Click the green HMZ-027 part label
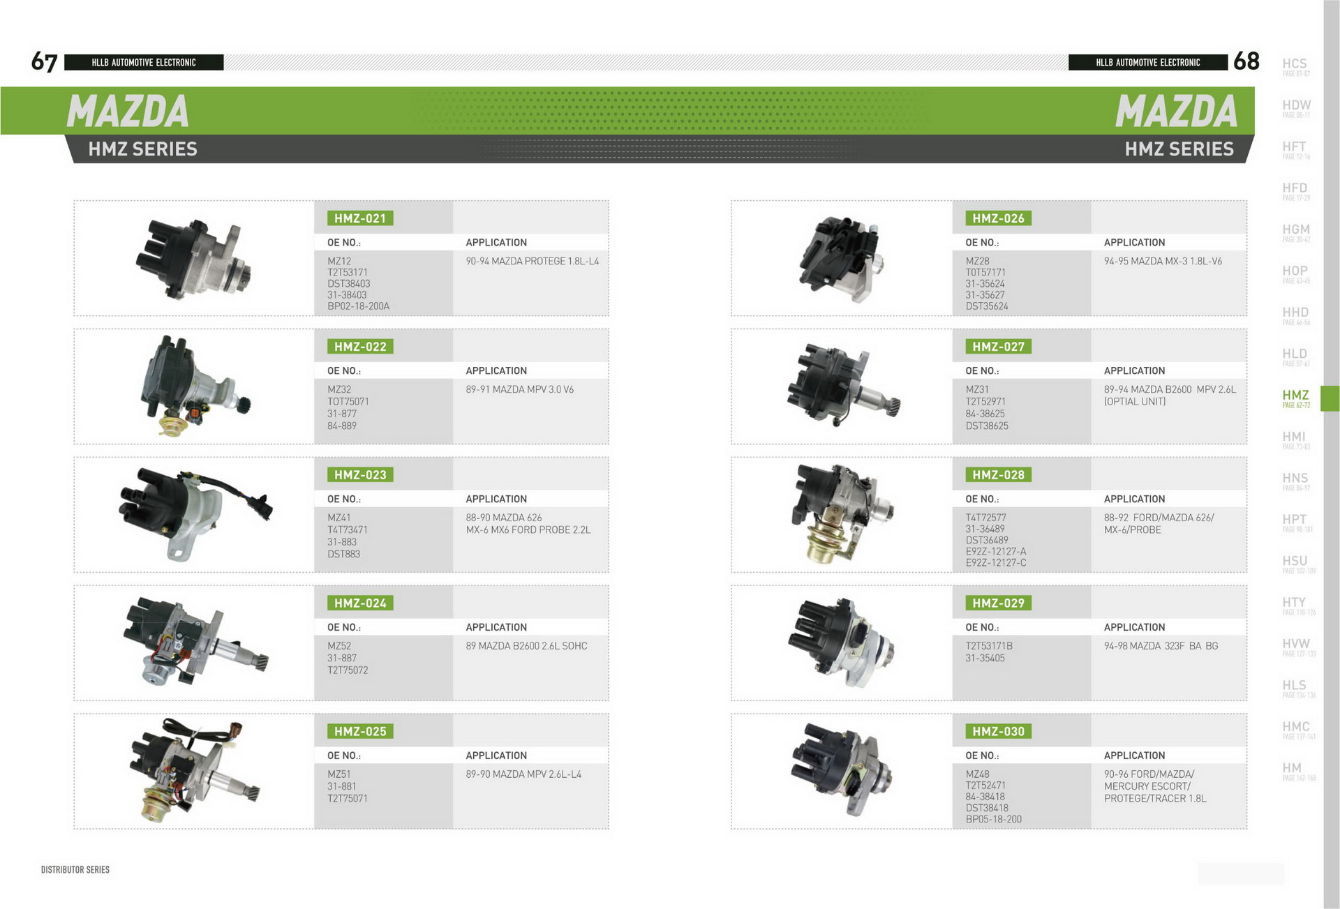 pyautogui.click(x=998, y=347)
